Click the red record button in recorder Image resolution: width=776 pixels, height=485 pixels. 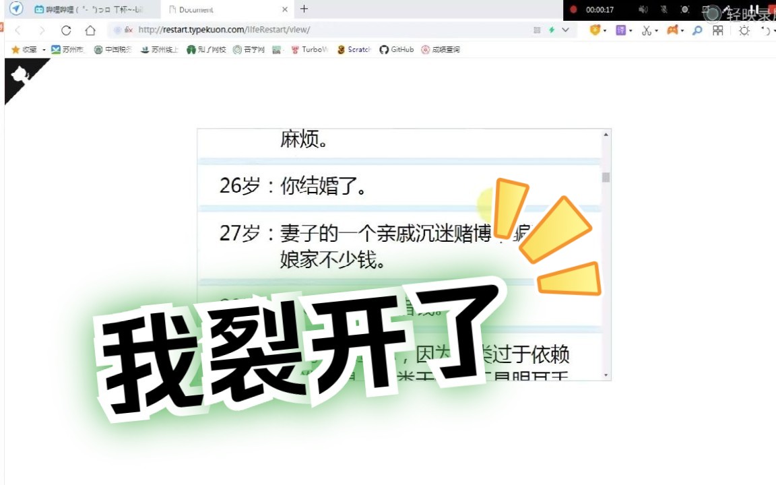573,9
